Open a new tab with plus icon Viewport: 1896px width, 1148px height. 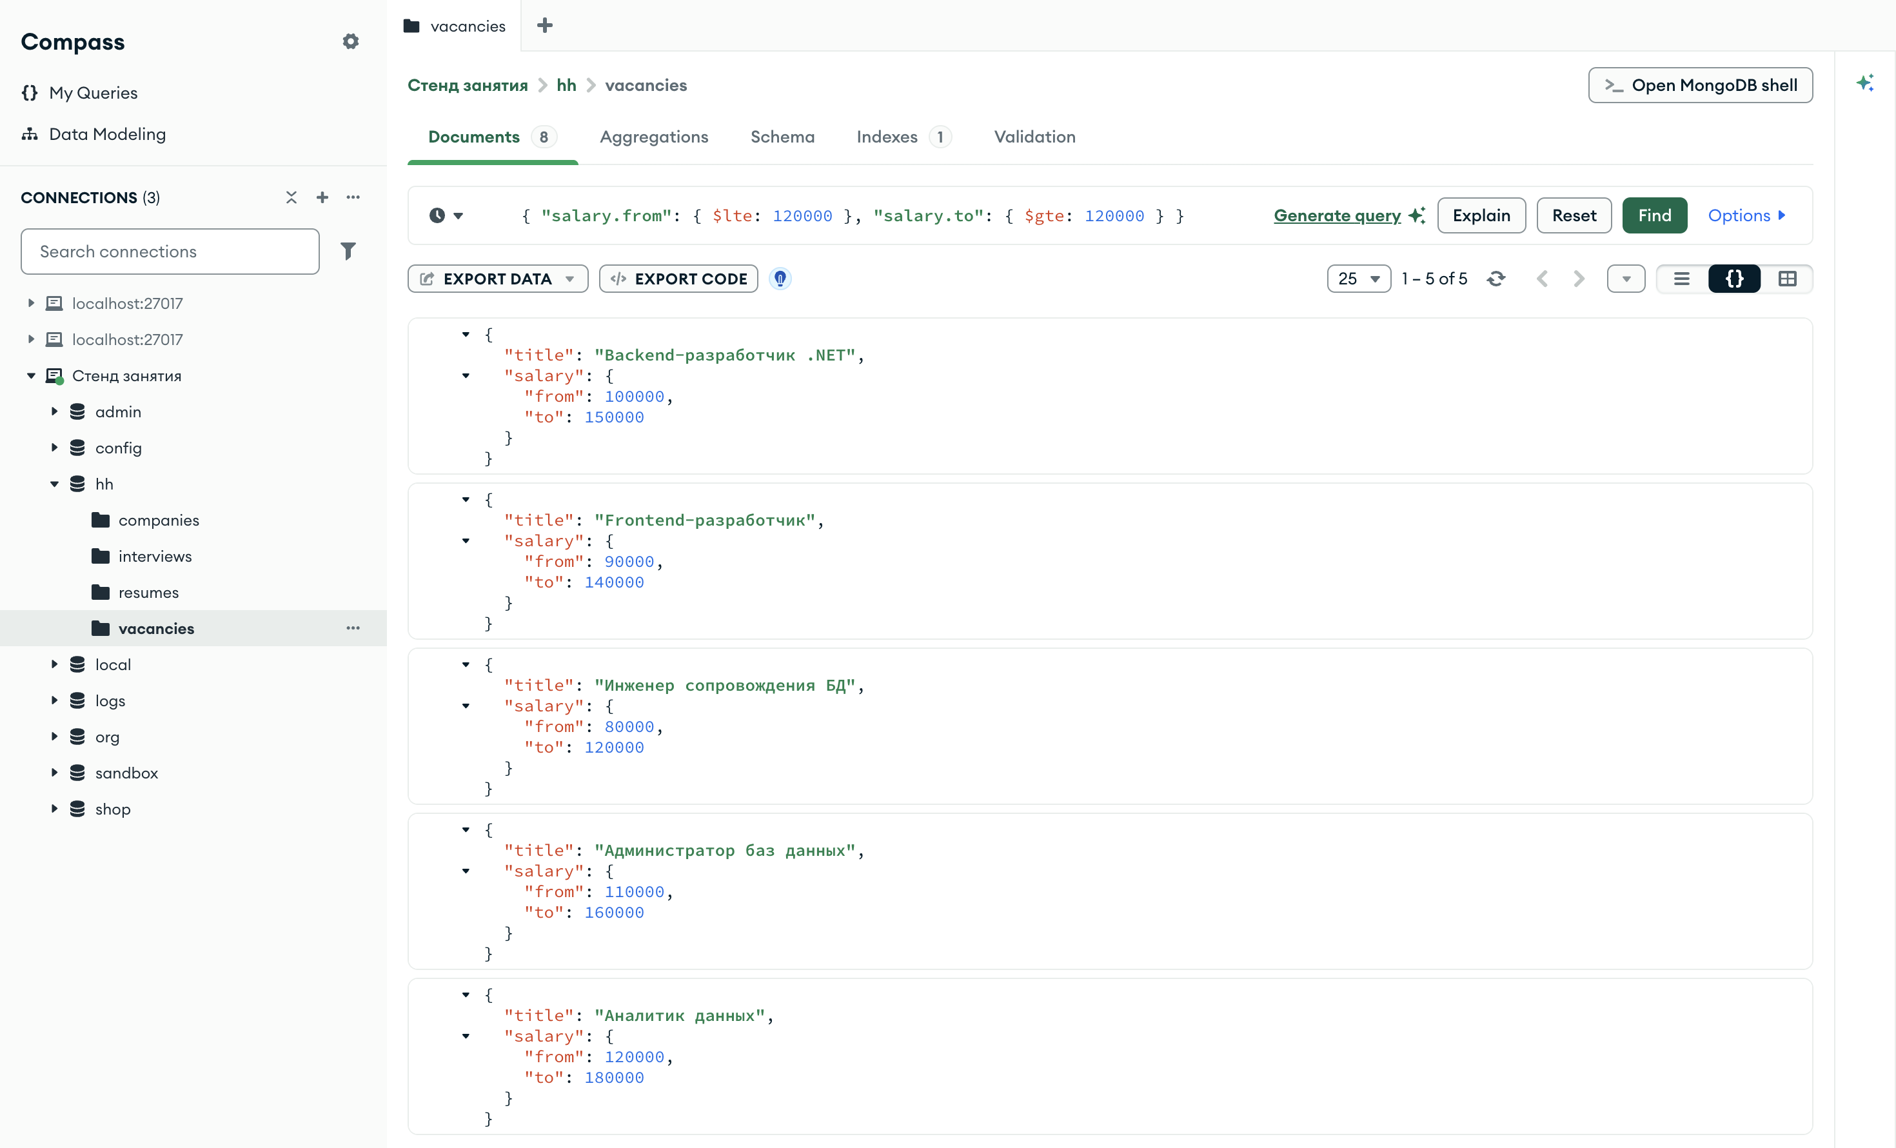point(545,25)
